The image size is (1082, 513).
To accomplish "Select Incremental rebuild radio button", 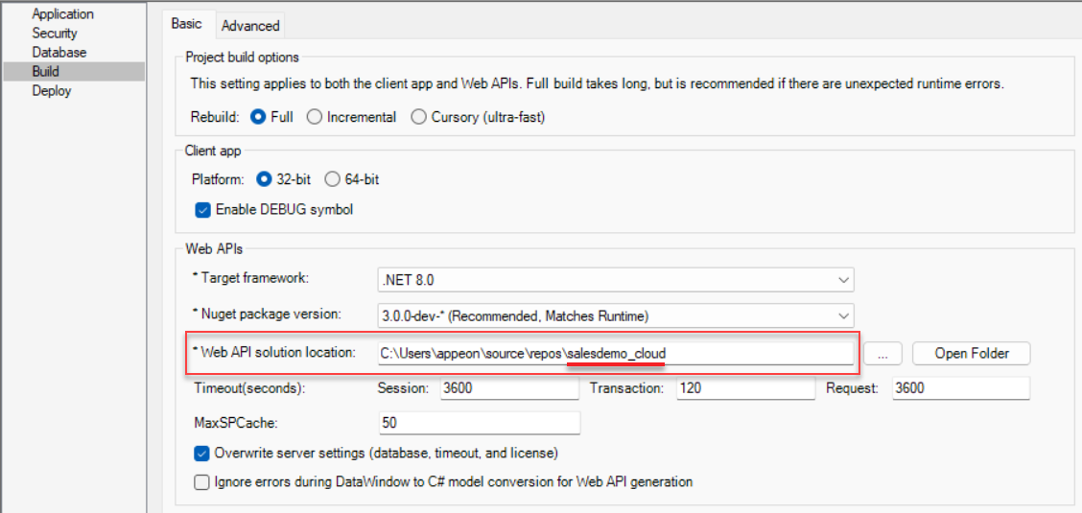I will pyautogui.click(x=315, y=117).
